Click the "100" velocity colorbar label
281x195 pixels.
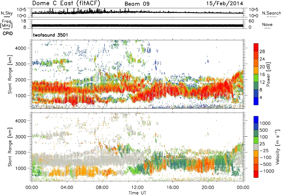(x=263, y=137)
